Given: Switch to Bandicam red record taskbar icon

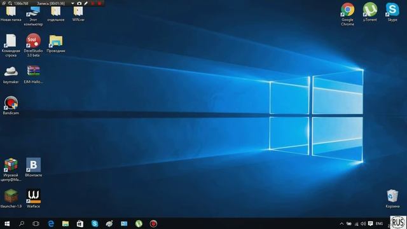Looking at the screenshot, I should [153, 223].
